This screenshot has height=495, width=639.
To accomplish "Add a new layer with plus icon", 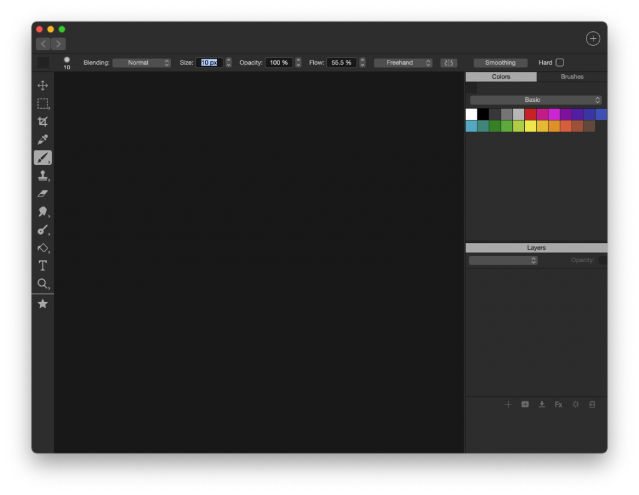I will click(x=508, y=404).
